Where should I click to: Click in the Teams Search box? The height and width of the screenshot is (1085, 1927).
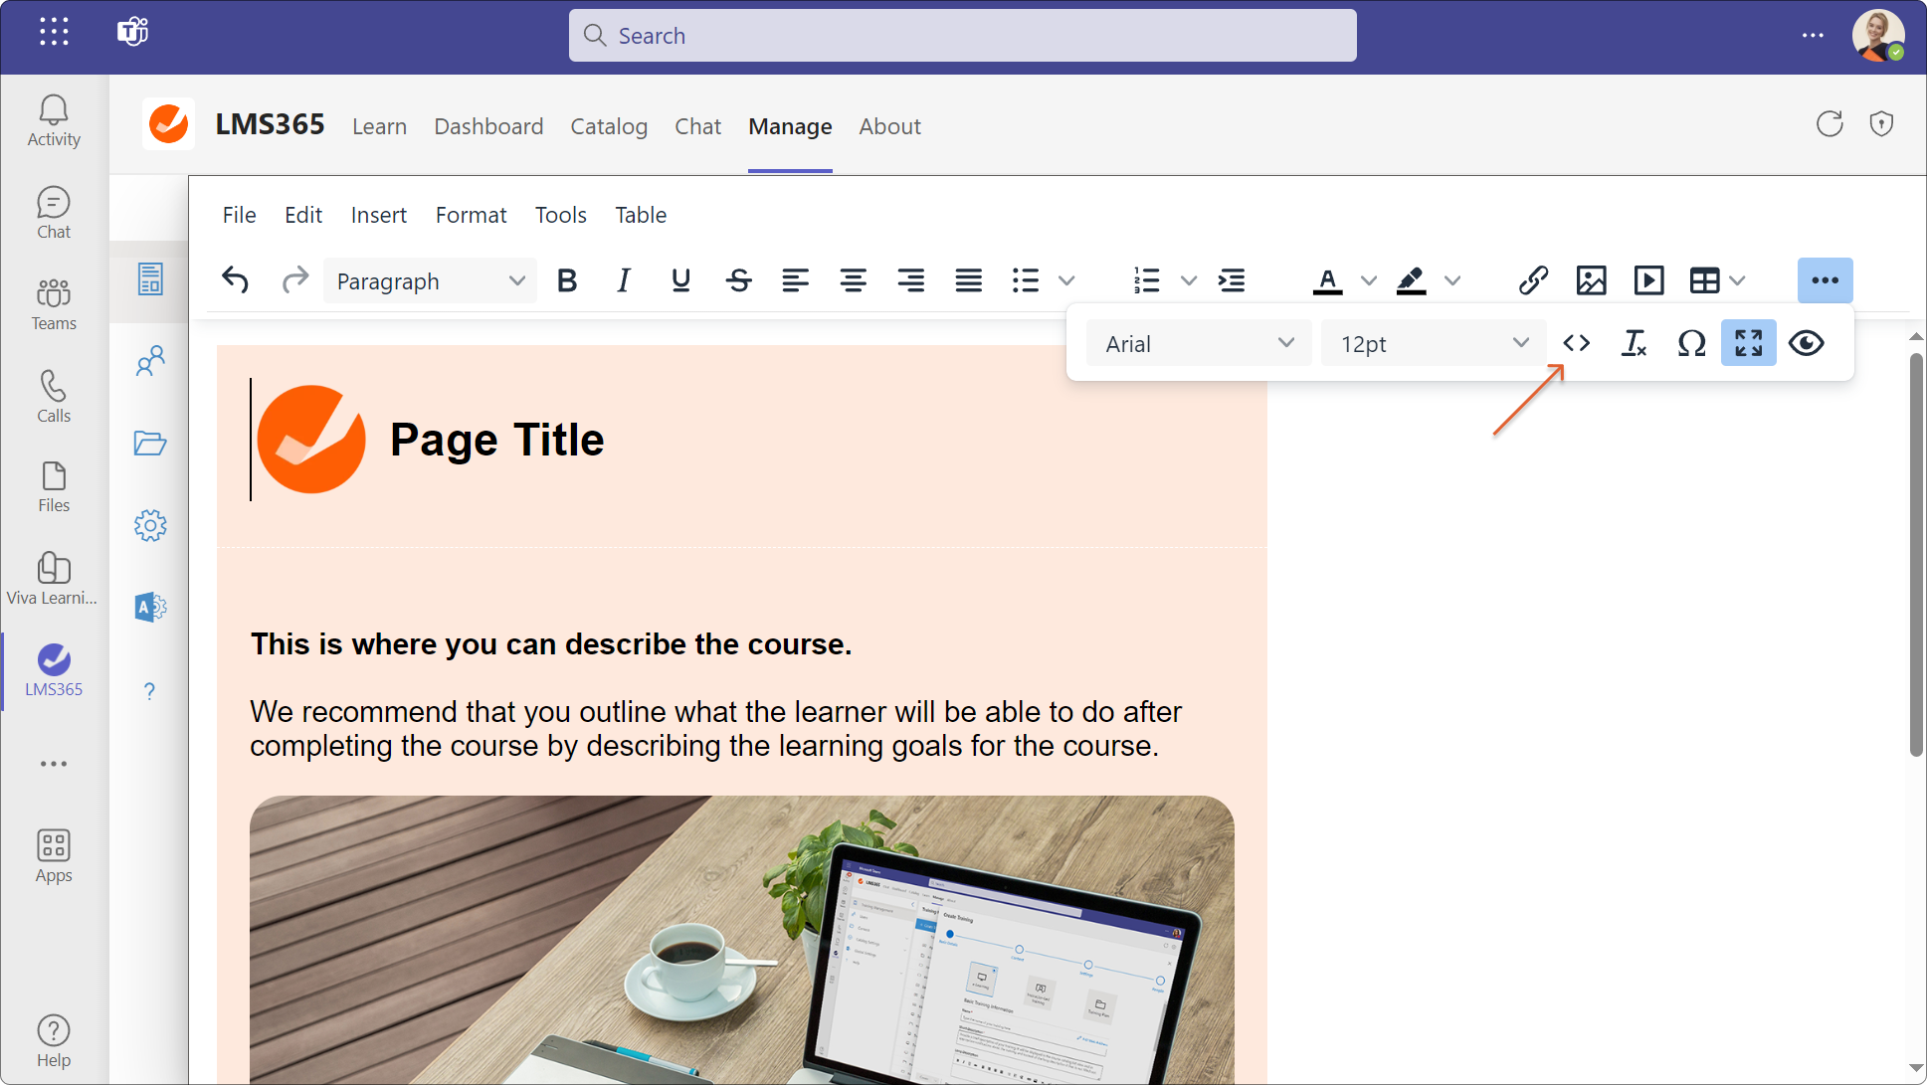click(962, 36)
